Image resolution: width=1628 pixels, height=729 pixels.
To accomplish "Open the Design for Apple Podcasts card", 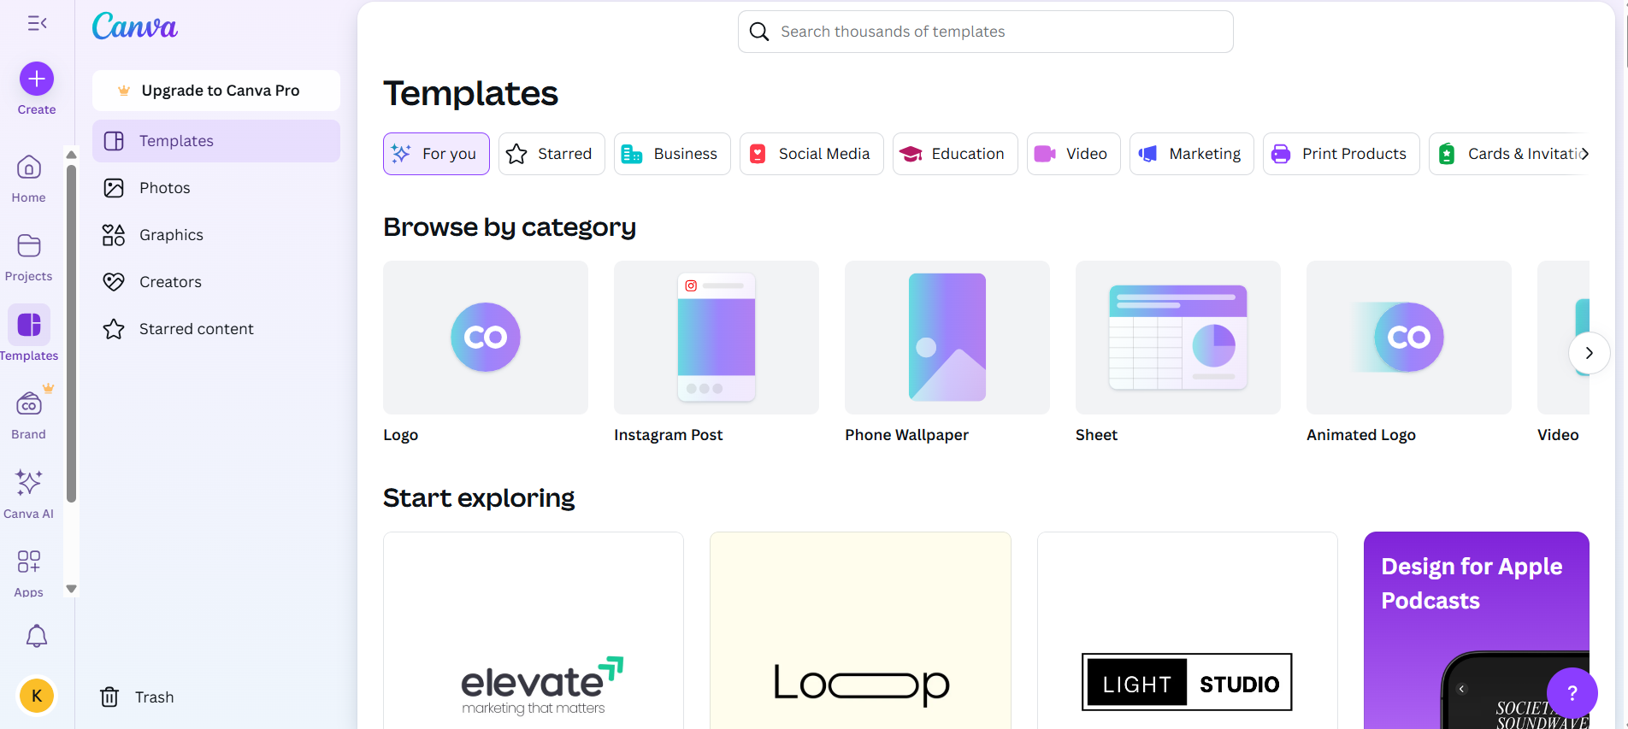I will pos(1477,631).
